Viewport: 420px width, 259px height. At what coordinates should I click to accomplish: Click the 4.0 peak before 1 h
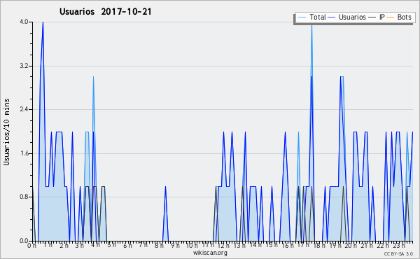[43, 22]
